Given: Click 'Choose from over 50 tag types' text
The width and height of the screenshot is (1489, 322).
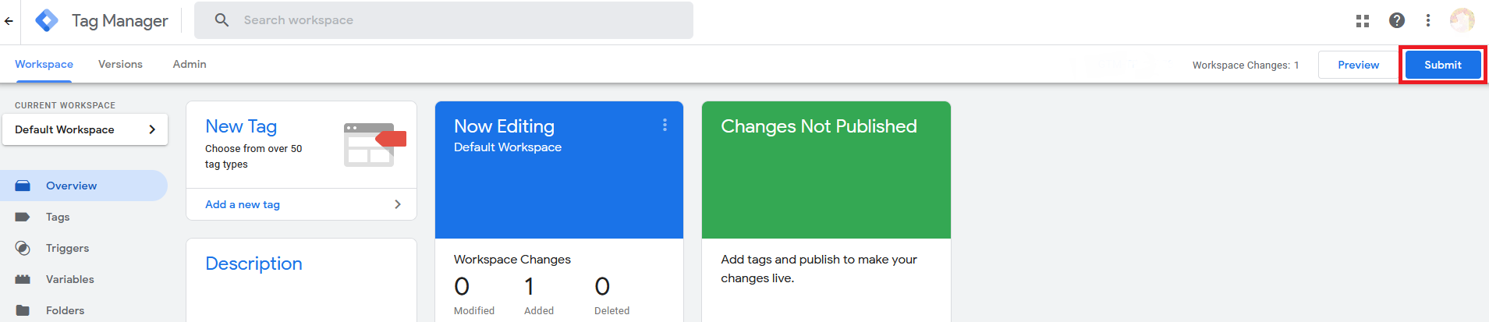Looking at the screenshot, I should click(x=253, y=156).
